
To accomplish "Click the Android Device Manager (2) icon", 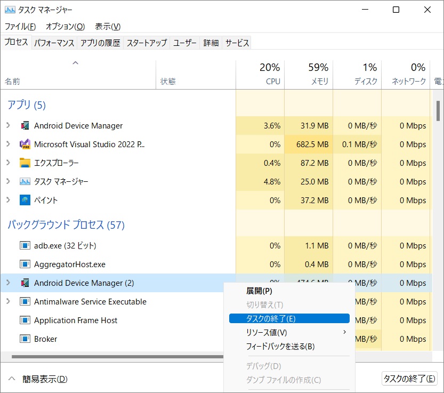I will 25,283.
